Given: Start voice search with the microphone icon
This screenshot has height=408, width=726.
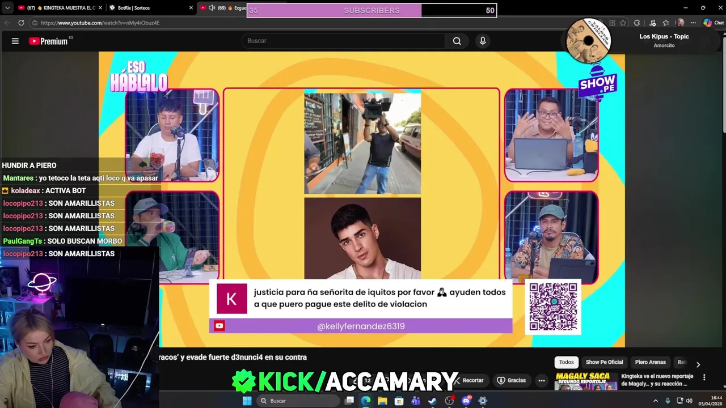Looking at the screenshot, I should tap(483, 41).
